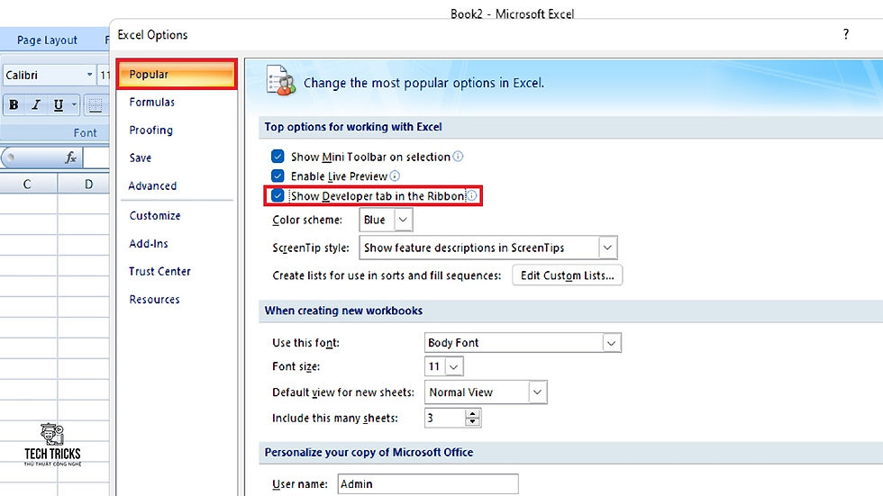The height and width of the screenshot is (496, 883).
Task: Toggle Enable Live Preview checkbox
Action: 278,176
